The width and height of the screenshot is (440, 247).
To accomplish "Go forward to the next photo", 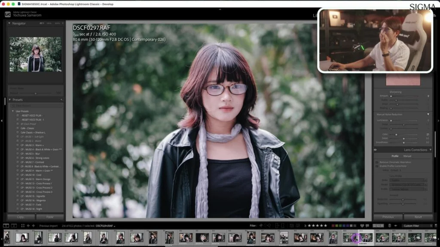I will [x=34, y=226].
